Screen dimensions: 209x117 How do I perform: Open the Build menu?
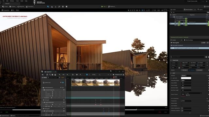(x=22, y=1)
